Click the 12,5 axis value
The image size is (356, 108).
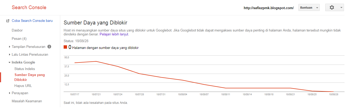tap(66, 85)
